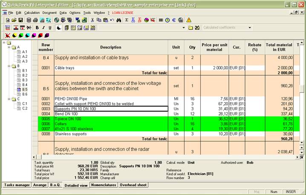
Task: Click the clock icon in toolbar
Action: click(x=167, y=20)
